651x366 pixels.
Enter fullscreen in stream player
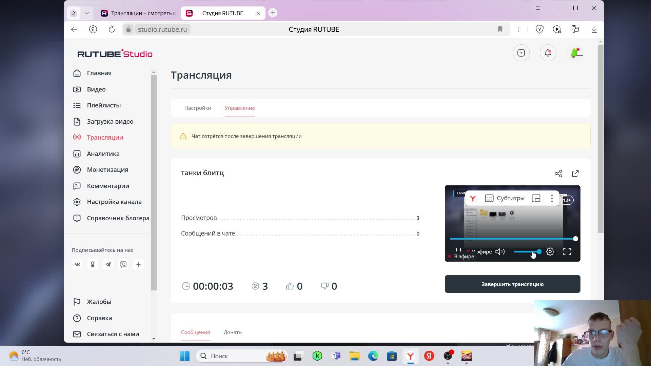pyautogui.click(x=567, y=251)
